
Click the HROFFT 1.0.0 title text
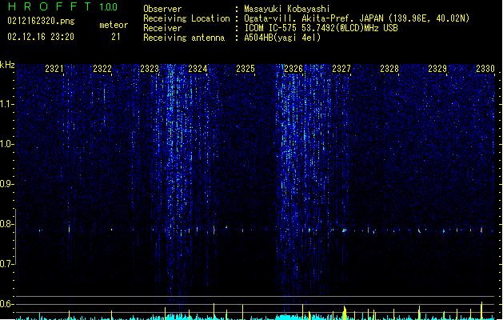point(63,6)
